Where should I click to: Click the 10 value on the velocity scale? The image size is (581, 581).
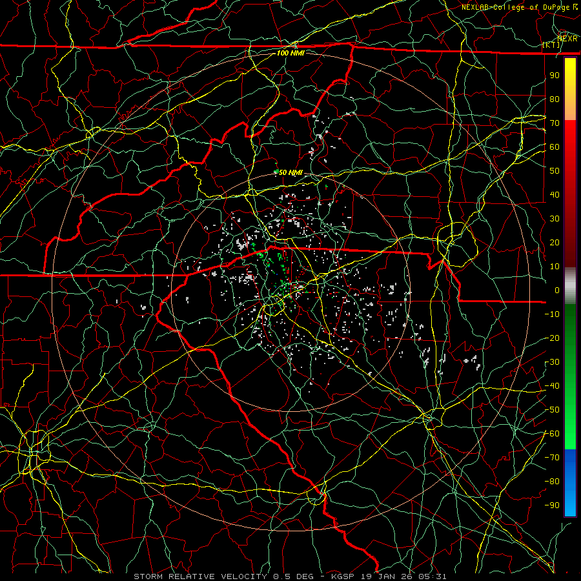point(555,267)
